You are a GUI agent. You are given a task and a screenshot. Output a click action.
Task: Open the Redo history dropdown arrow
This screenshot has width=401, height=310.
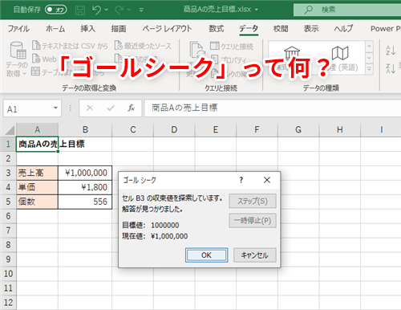tap(129, 10)
